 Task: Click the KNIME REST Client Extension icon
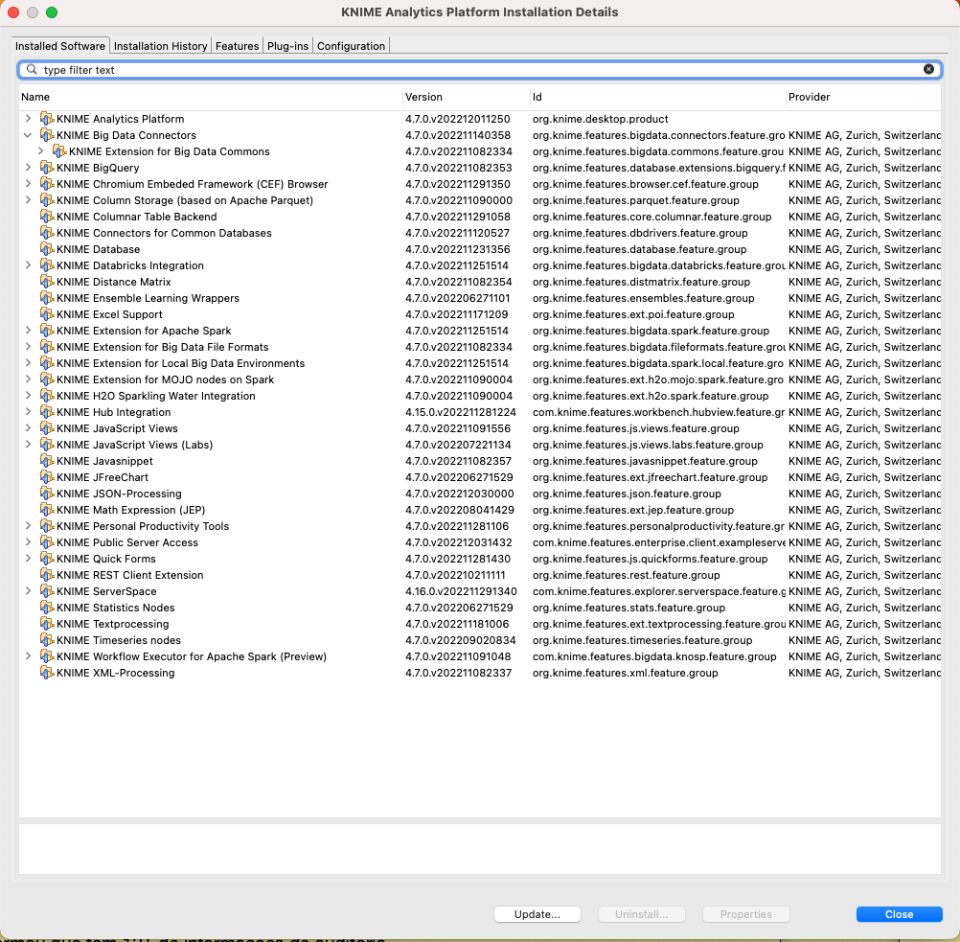[x=47, y=575]
